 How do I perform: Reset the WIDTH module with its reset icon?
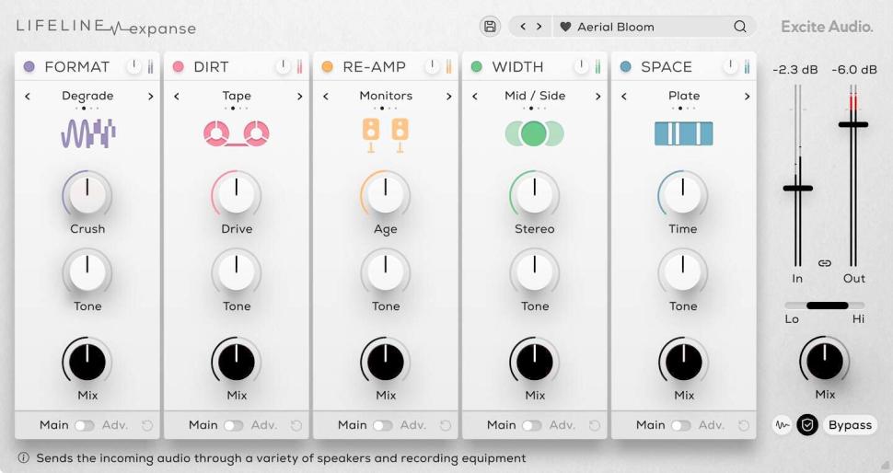point(595,425)
